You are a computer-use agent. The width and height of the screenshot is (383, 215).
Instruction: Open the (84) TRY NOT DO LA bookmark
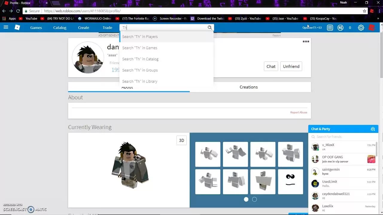(x=57, y=19)
